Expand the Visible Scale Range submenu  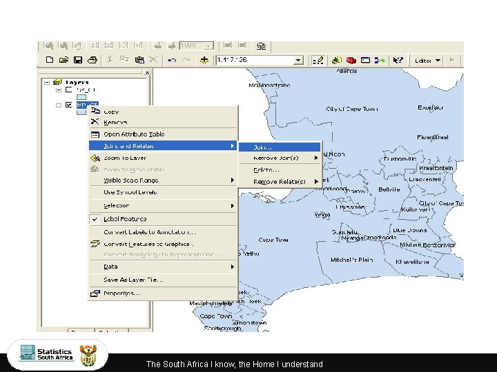click(163, 180)
